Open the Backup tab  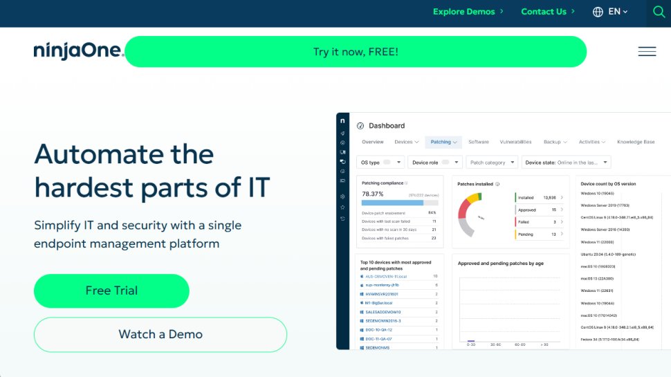[x=555, y=142]
